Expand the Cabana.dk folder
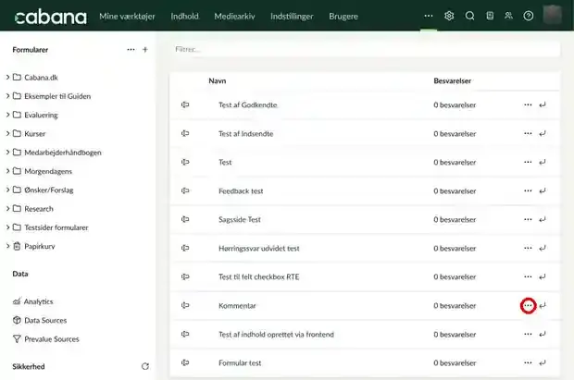574x380 pixels. pyautogui.click(x=7, y=77)
